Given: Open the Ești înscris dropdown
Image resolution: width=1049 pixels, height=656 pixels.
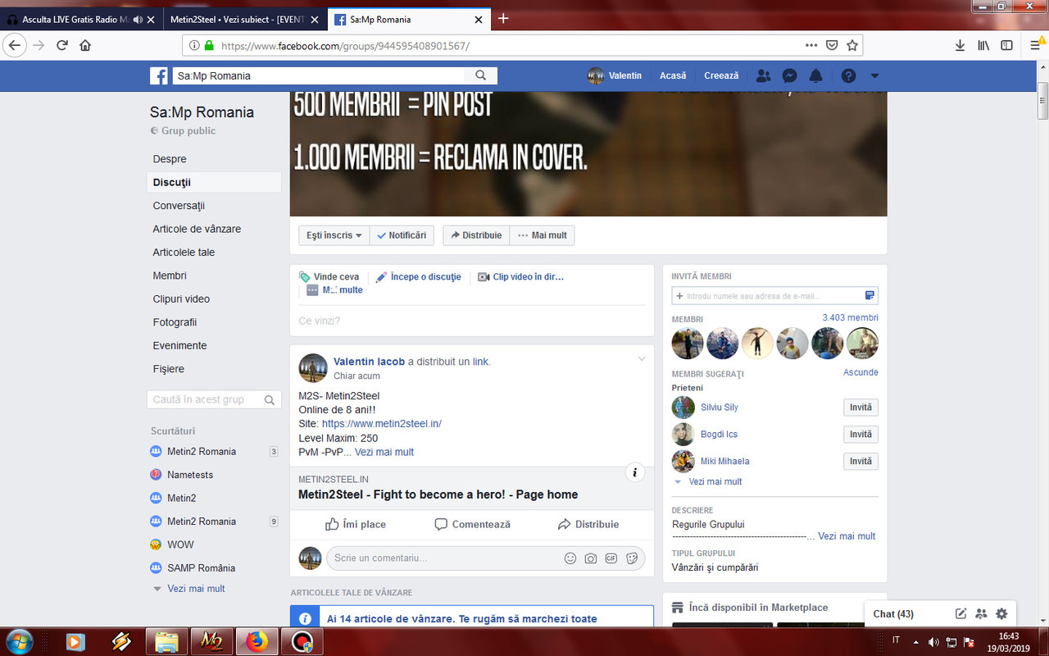Looking at the screenshot, I should [x=334, y=235].
